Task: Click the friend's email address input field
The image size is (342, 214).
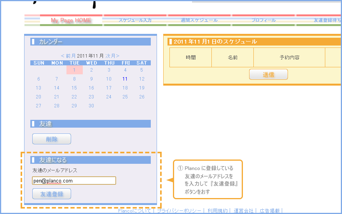Action: point(74,181)
